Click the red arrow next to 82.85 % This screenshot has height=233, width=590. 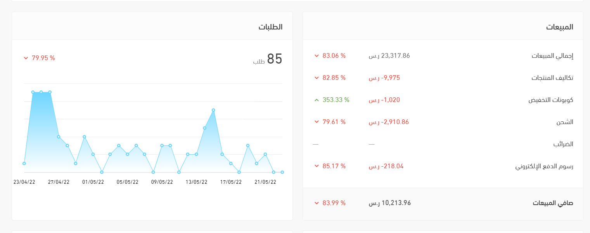coord(317,78)
